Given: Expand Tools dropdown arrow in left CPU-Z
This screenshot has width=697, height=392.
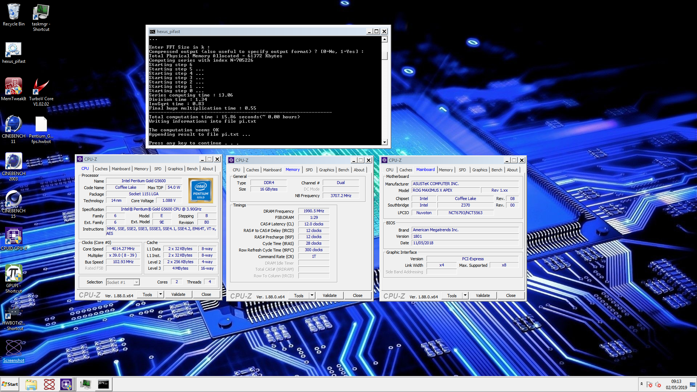Looking at the screenshot, I should 160,294.
